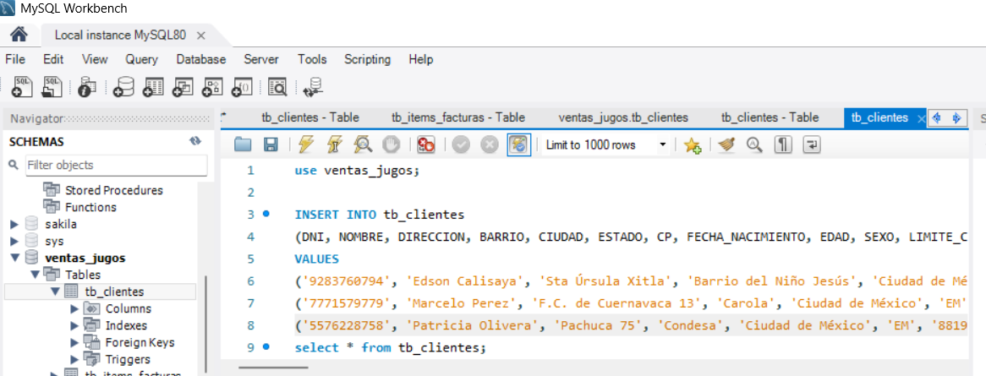Reconnect to DBMS icon in main toolbar
This screenshot has height=376, width=986.
(313, 87)
